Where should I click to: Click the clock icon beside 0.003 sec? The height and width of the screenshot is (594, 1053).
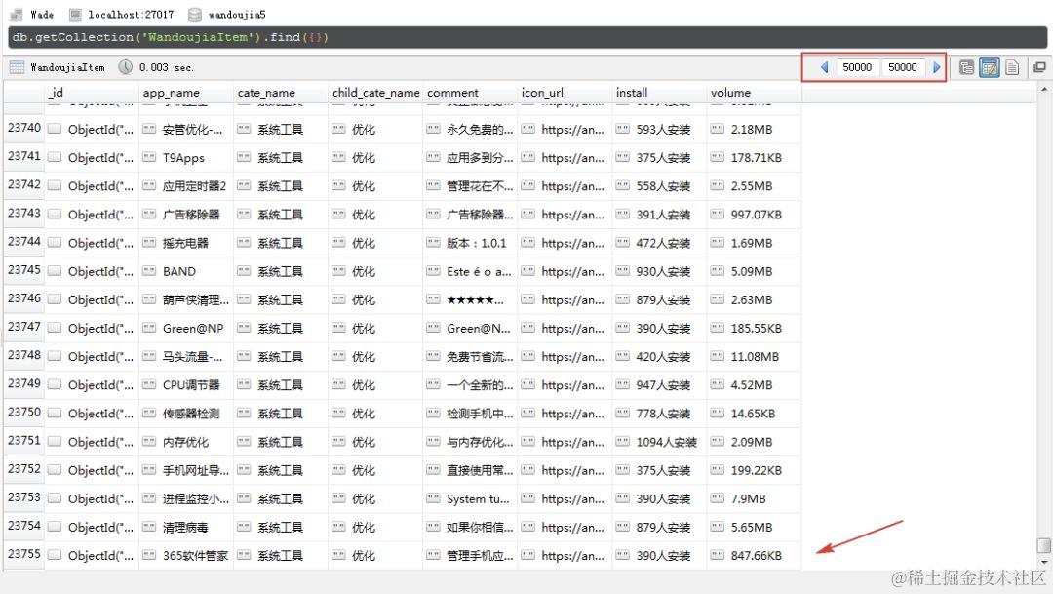coord(126,67)
